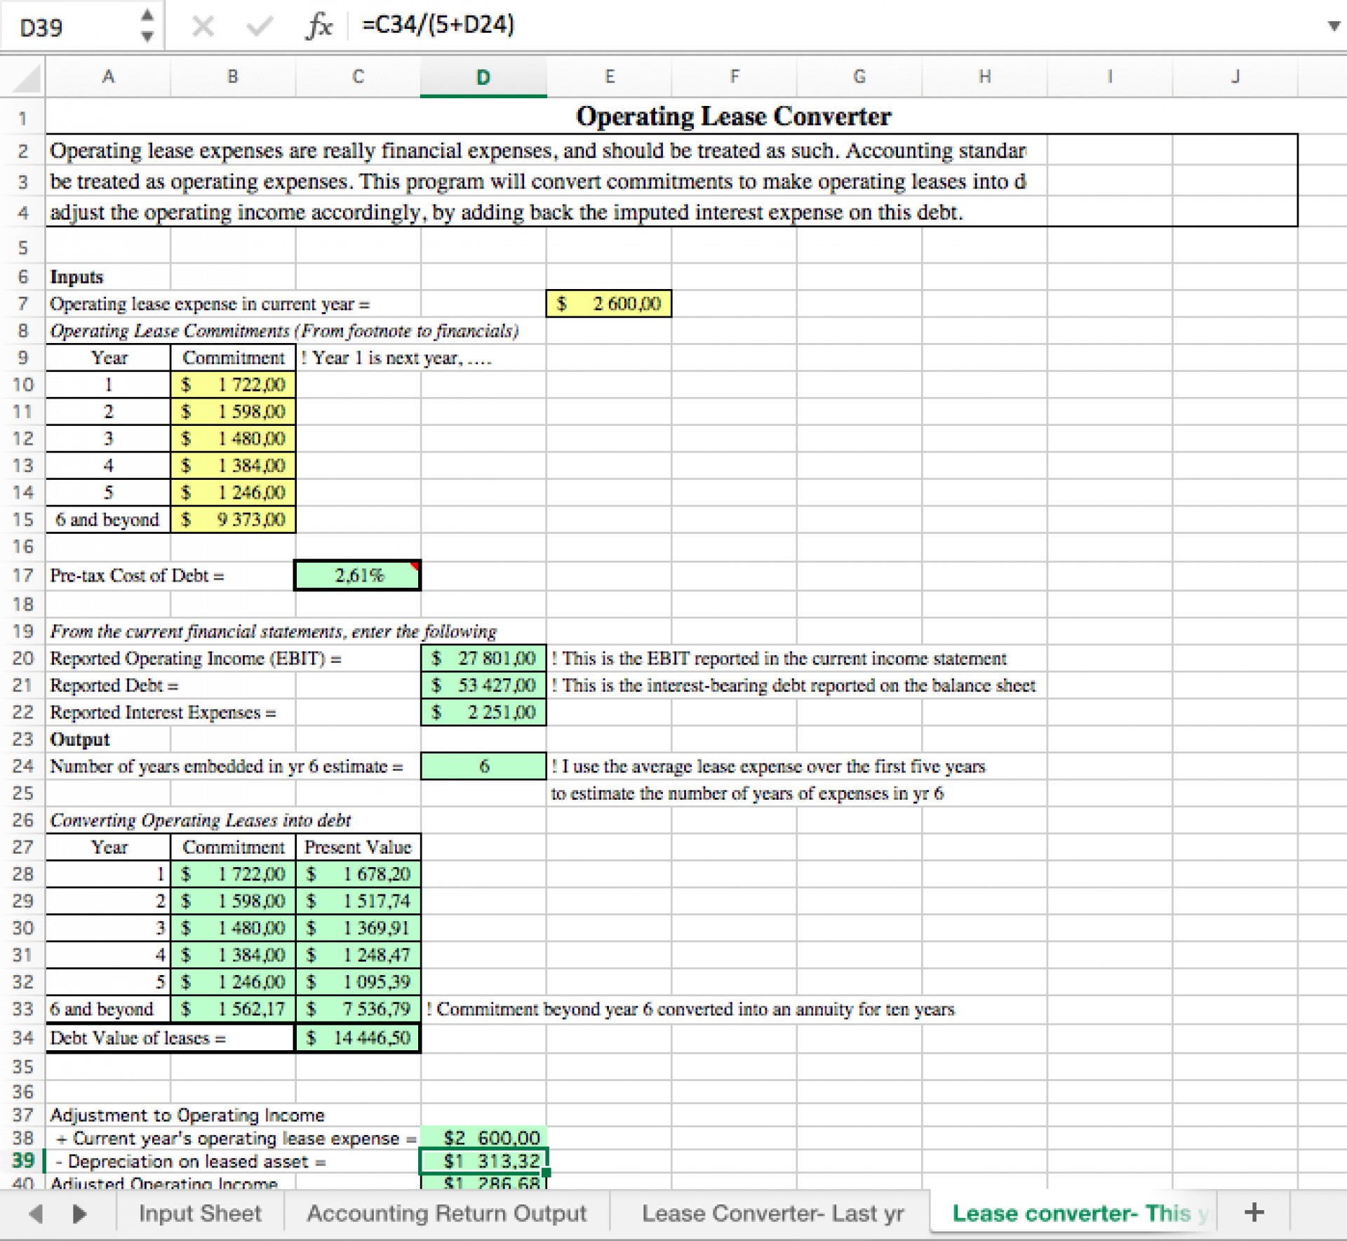Click the 'Inputs' heading cell
Viewport: 1347px width, 1241px height.
(76, 276)
